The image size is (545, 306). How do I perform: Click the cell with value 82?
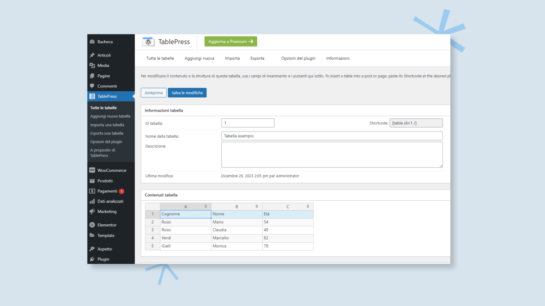pos(288,238)
